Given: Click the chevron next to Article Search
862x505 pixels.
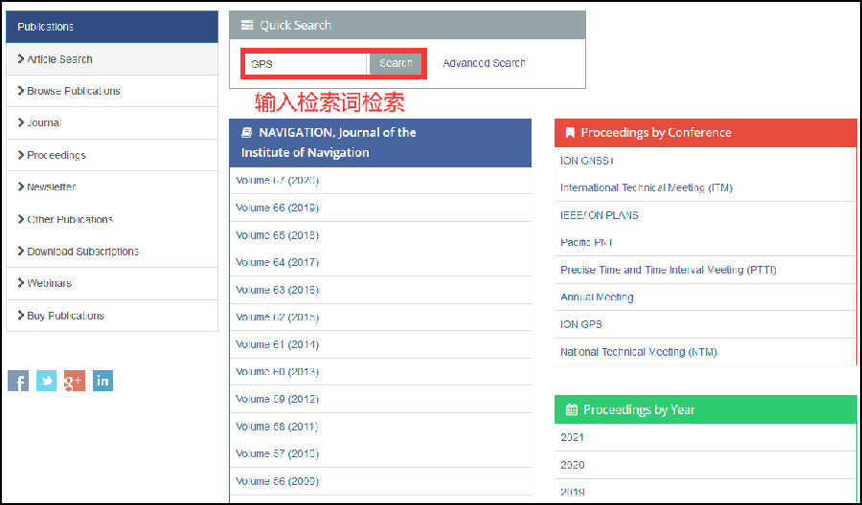Looking at the screenshot, I should point(21,58).
